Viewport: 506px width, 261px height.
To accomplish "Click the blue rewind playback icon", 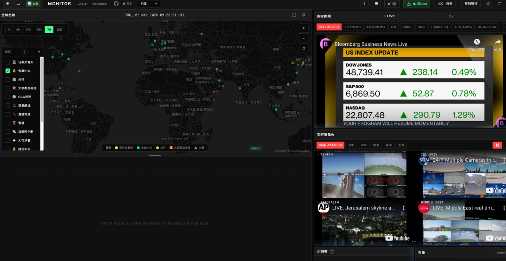I will tap(376, 4).
